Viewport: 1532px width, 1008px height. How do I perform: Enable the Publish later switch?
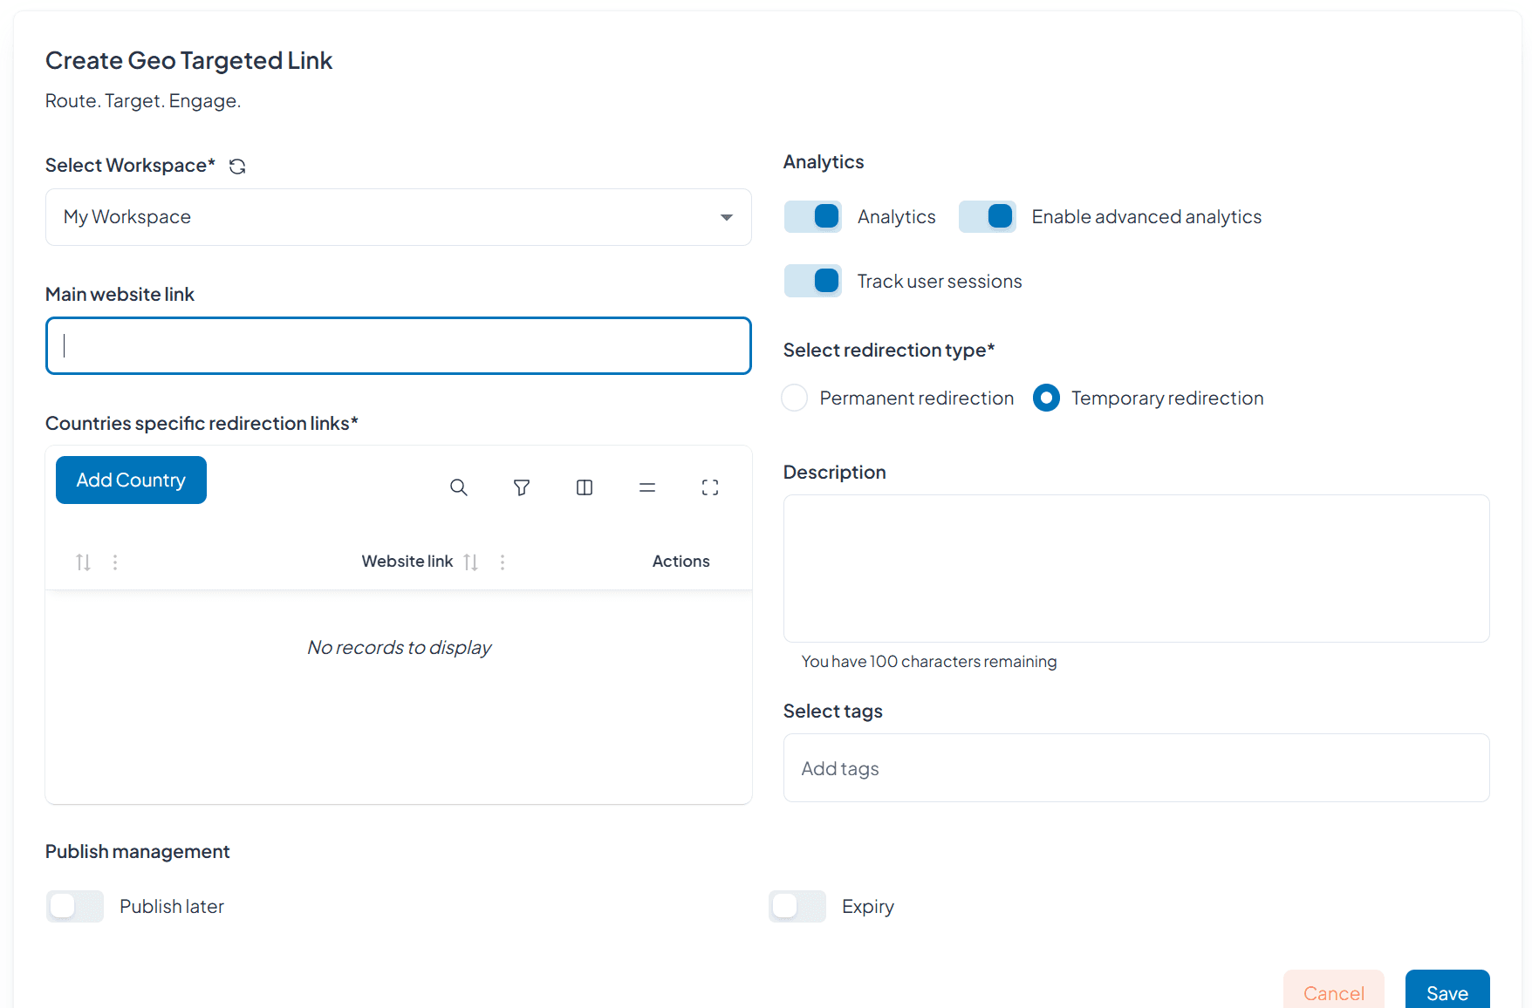(x=75, y=906)
